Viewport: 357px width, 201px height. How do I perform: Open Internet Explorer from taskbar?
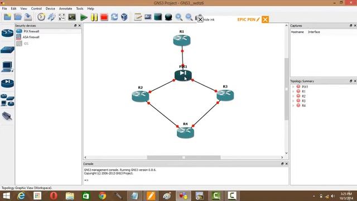click(x=21, y=196)
